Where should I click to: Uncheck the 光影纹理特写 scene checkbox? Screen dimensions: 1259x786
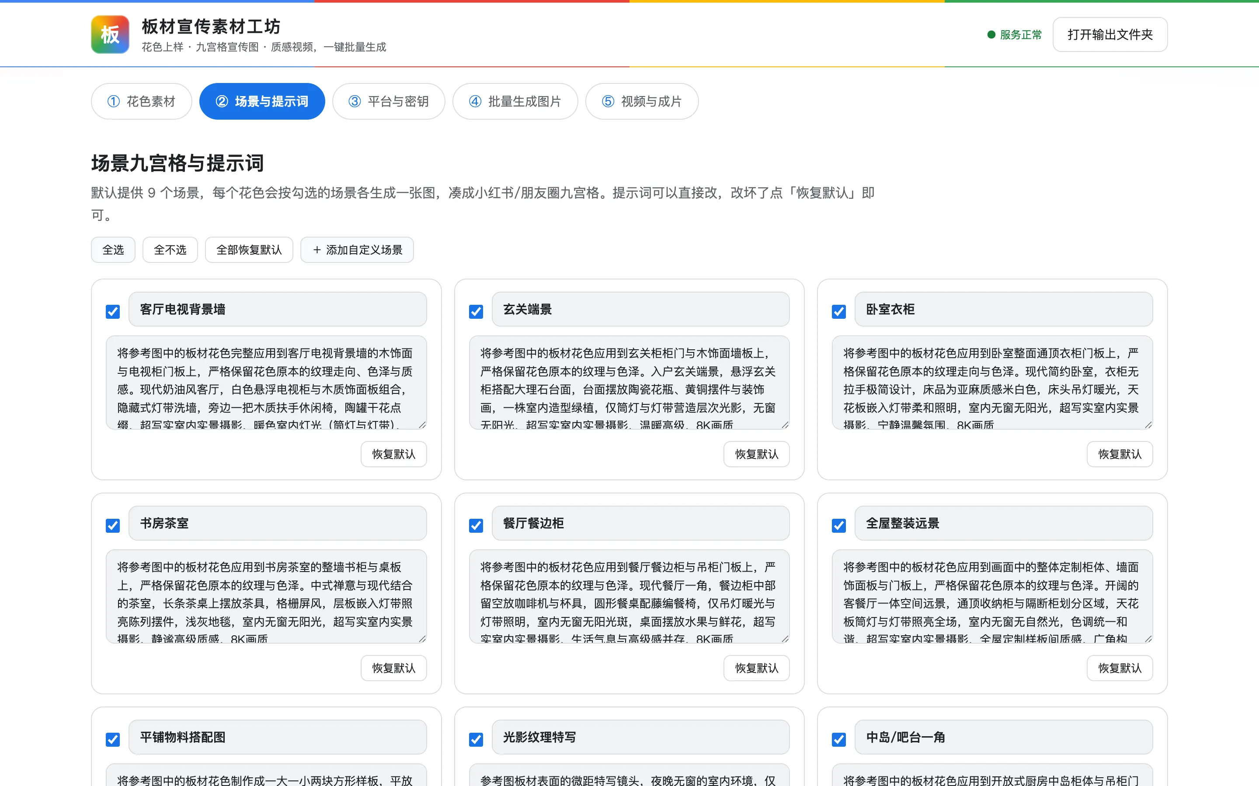click(476, 739)
